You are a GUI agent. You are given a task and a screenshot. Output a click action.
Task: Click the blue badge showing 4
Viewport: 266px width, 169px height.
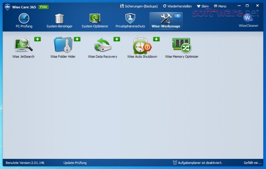(178, 16)
